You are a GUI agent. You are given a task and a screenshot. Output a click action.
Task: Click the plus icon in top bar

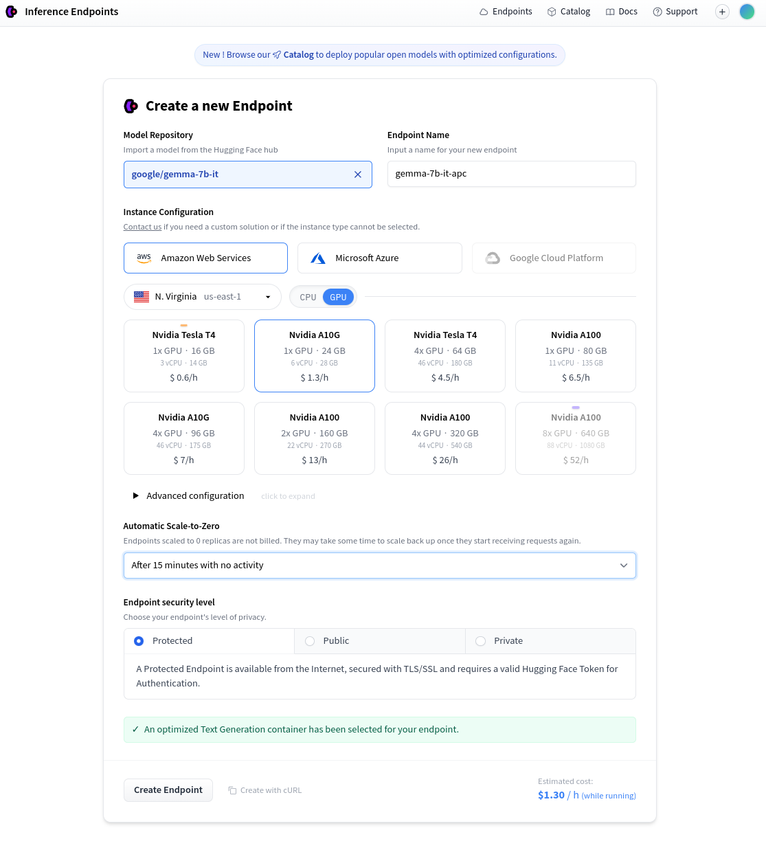pos(722,12)
